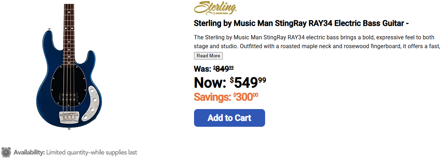This screenshot has height=159, width=441.
Task: Click the Now $549.99 sale price
Action: [x=248, y=83]
